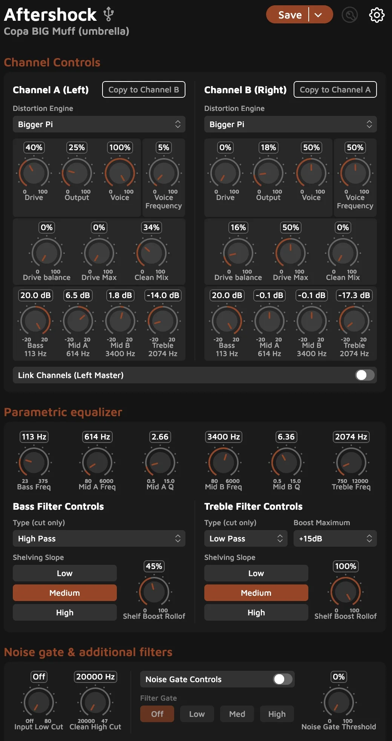Copy Channel B settings to Channel A
This screenshot has width=392, height=741.
(x=335, y=89)
